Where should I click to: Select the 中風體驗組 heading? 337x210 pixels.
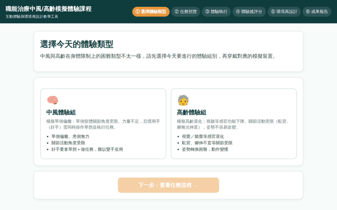point(61,112)
